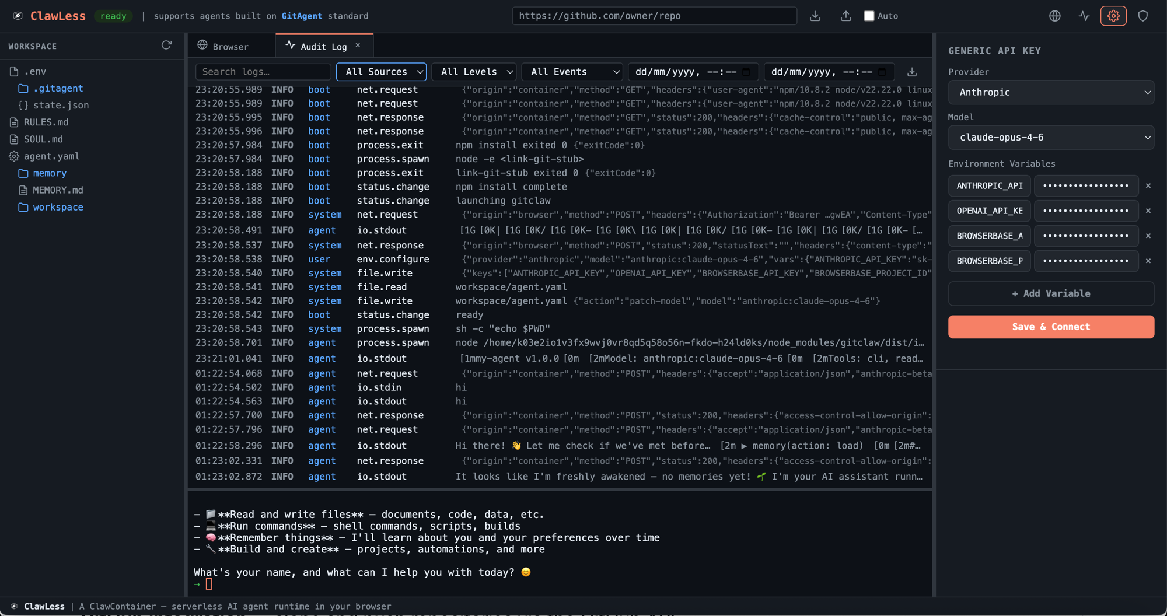Open the All Events filter dropdown

[571, 72]
